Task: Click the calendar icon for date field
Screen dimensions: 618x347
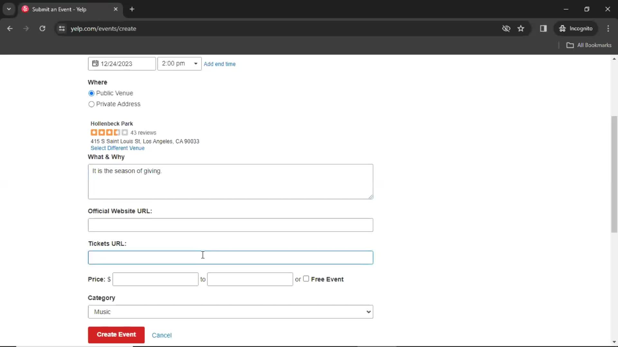Action: click(95, 64)
